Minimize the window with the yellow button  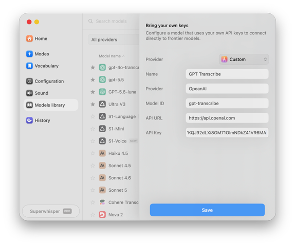click(x=36, y=22)
